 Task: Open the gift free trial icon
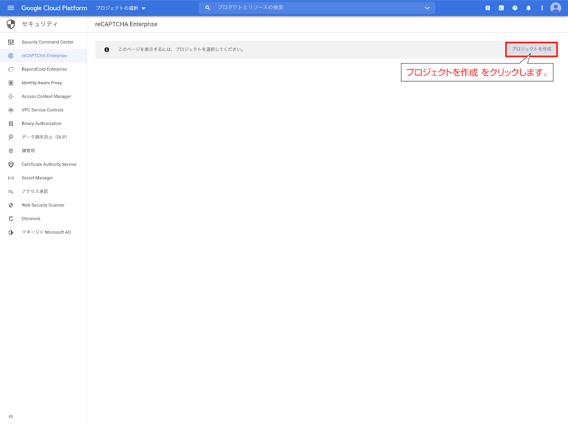click(x=488, y=8)
